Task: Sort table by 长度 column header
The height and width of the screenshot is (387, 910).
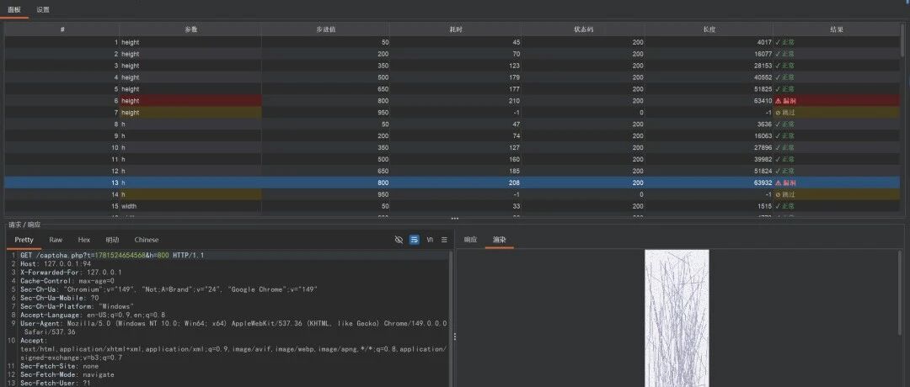Action: (709, 29)
